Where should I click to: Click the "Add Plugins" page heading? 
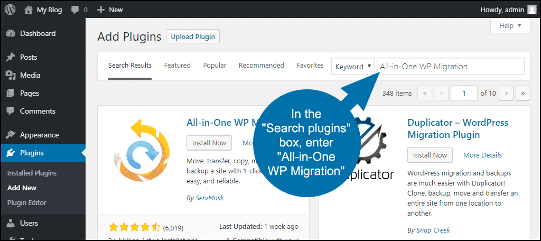click(x=129, y=36)
